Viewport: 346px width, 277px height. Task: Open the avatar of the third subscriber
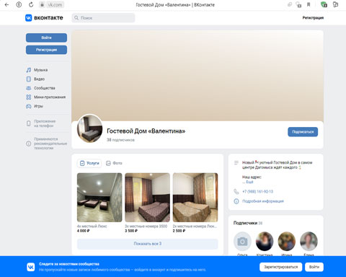click(x=286, y=242)
